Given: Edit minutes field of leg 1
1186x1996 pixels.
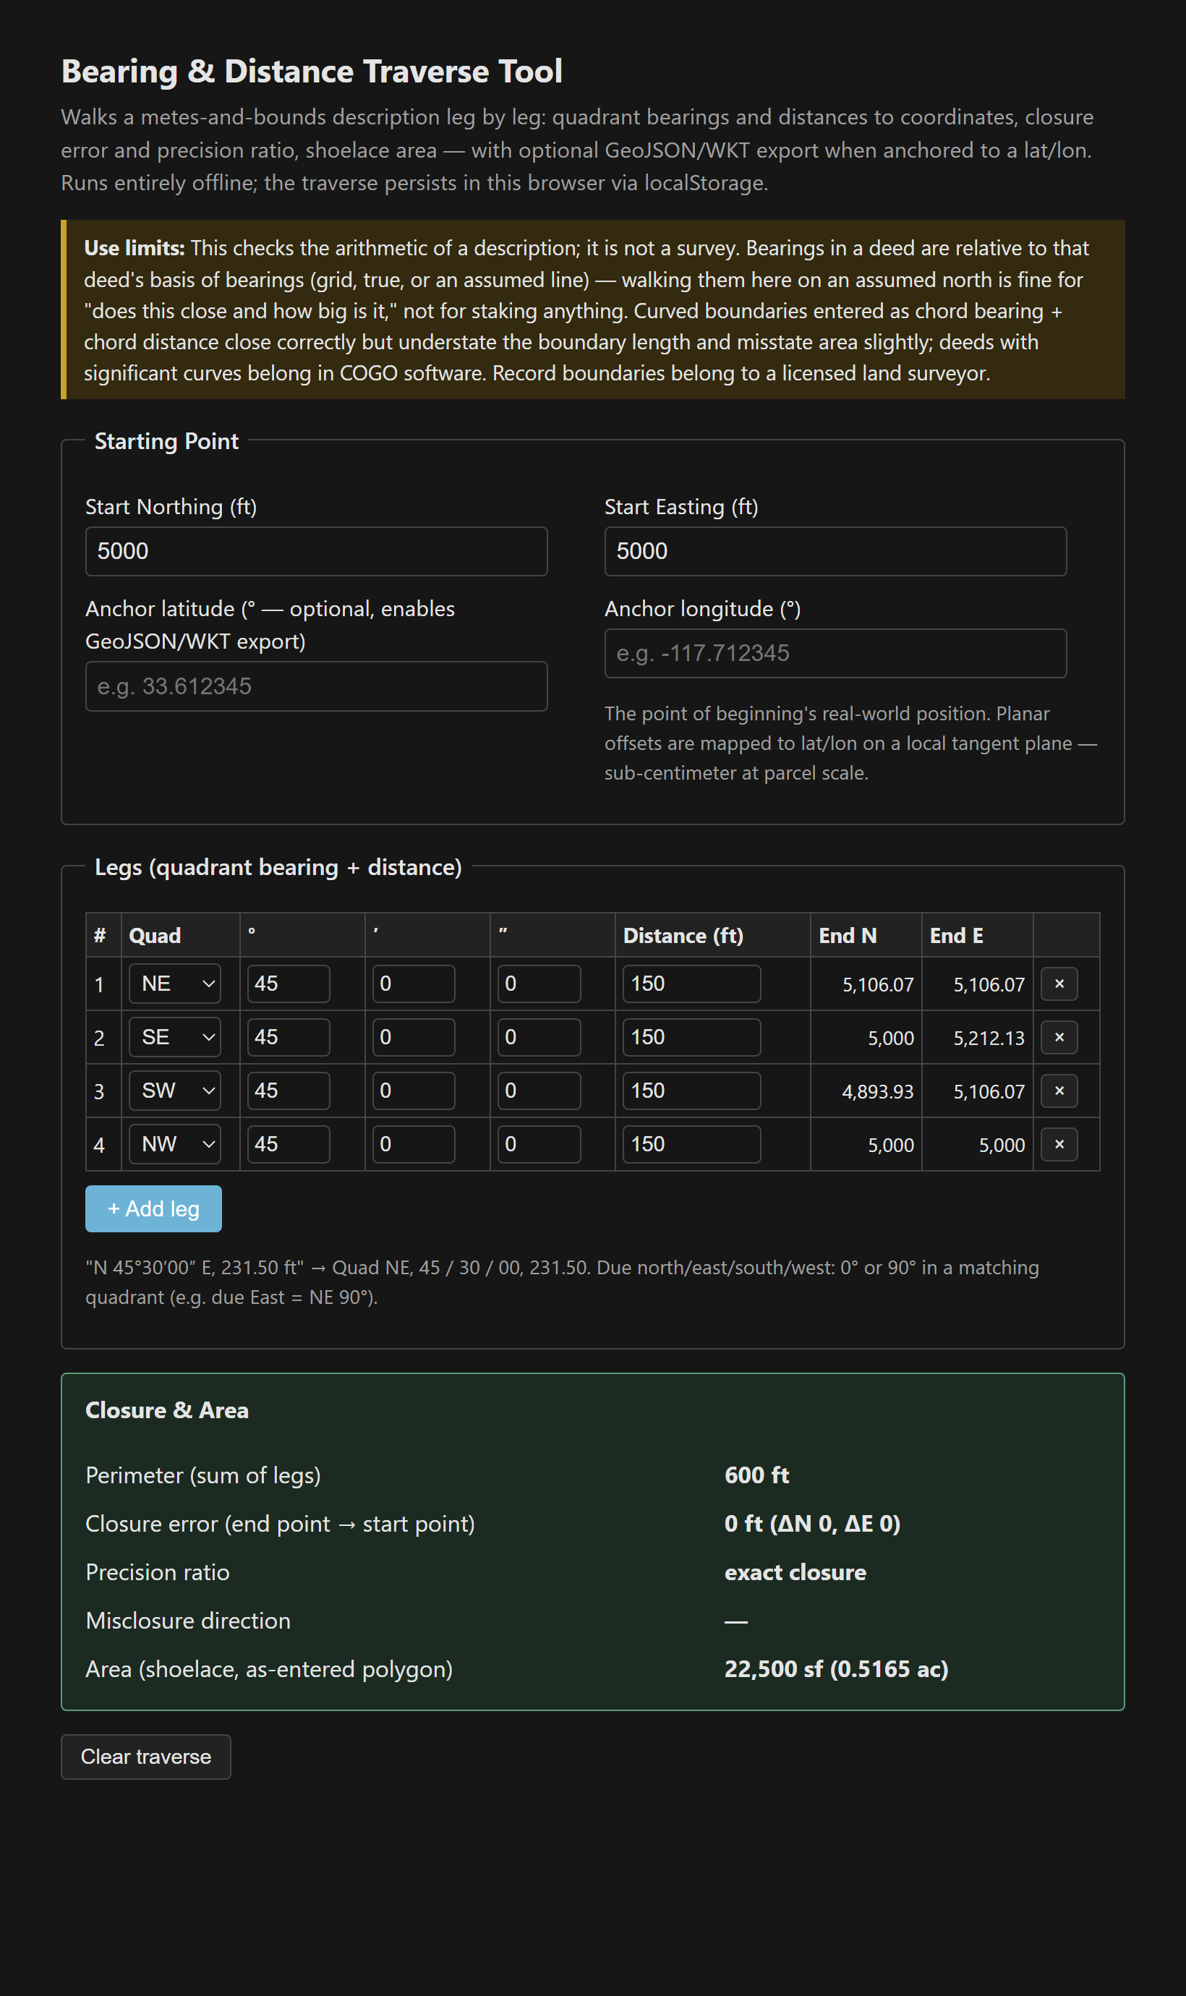Looking at the screenshot, I should pos(413,984).
